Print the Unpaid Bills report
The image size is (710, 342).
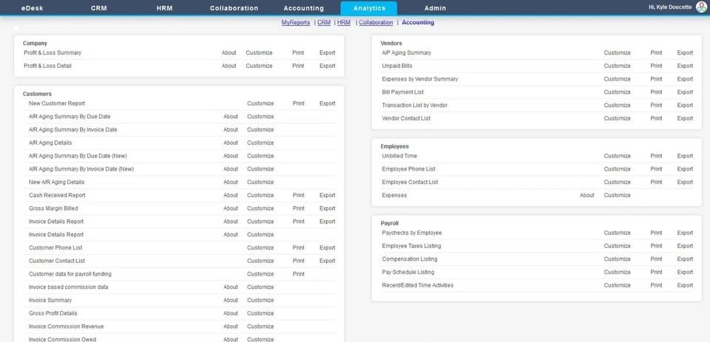pos(656,66)
